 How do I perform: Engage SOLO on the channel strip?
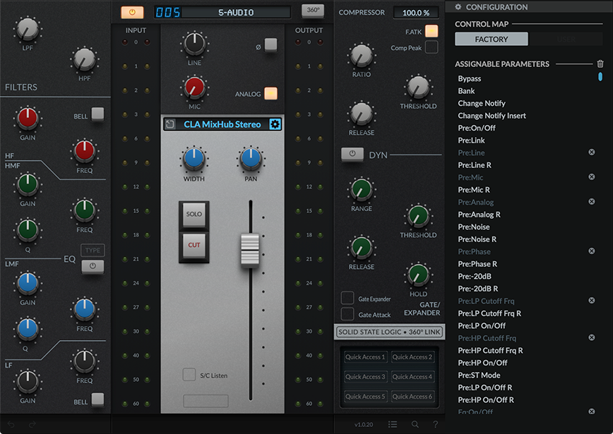click(x=194, y=214)
